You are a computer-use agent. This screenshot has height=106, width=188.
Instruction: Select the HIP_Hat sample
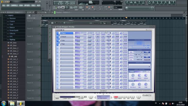point(14,57)
